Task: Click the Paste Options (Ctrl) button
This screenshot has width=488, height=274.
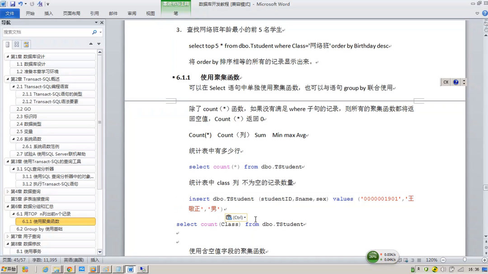Action: [235, 217]
